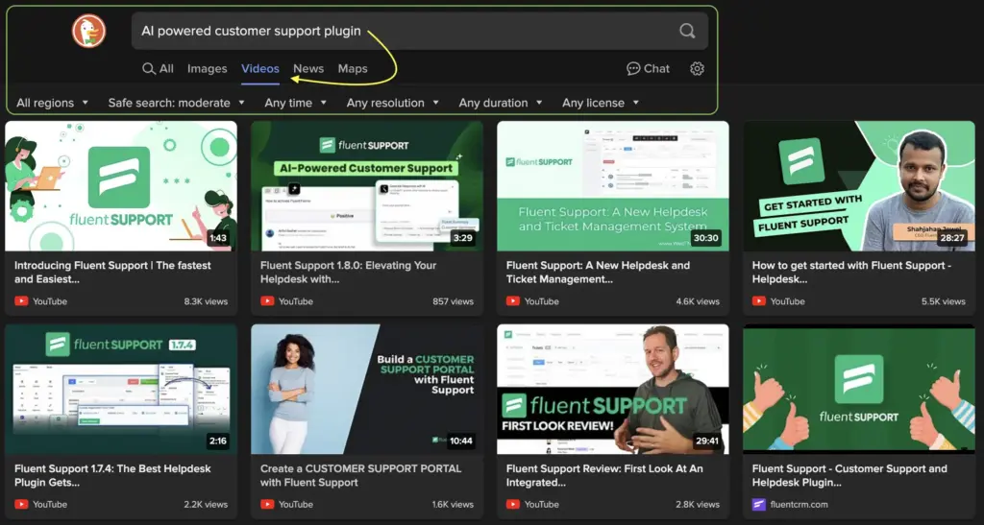The height and width of the screenshot is (525, 984).
Task: Open the settings gear icon
Action: coord(698,69)
